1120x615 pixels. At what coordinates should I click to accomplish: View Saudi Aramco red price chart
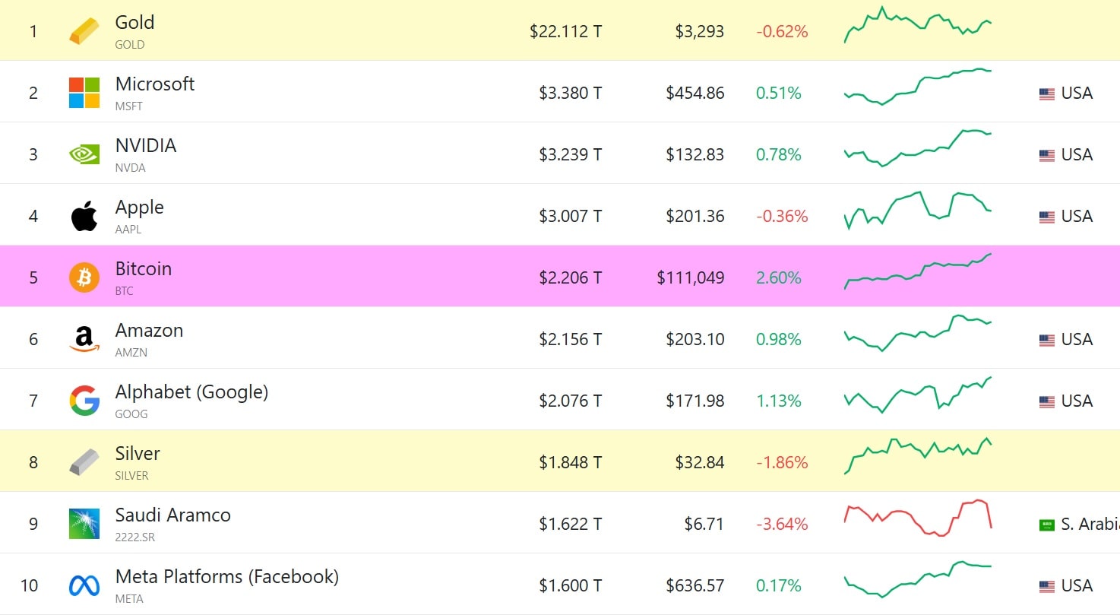click(x=918, y=518)
